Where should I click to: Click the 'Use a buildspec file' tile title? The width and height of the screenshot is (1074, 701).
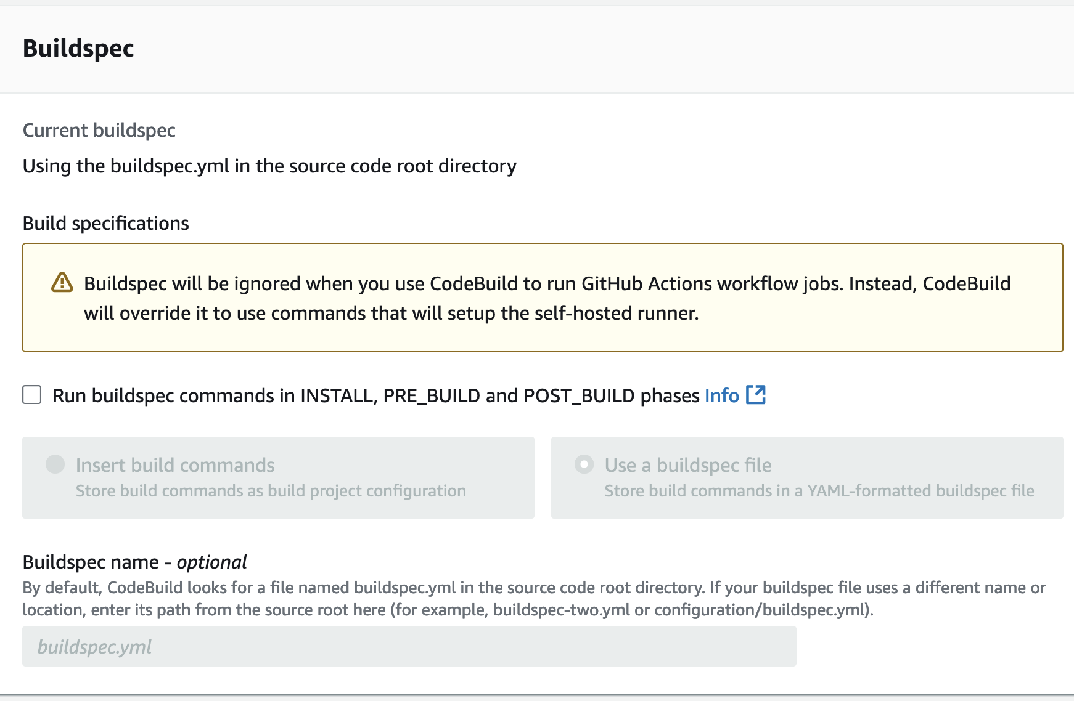pos(687,465)
